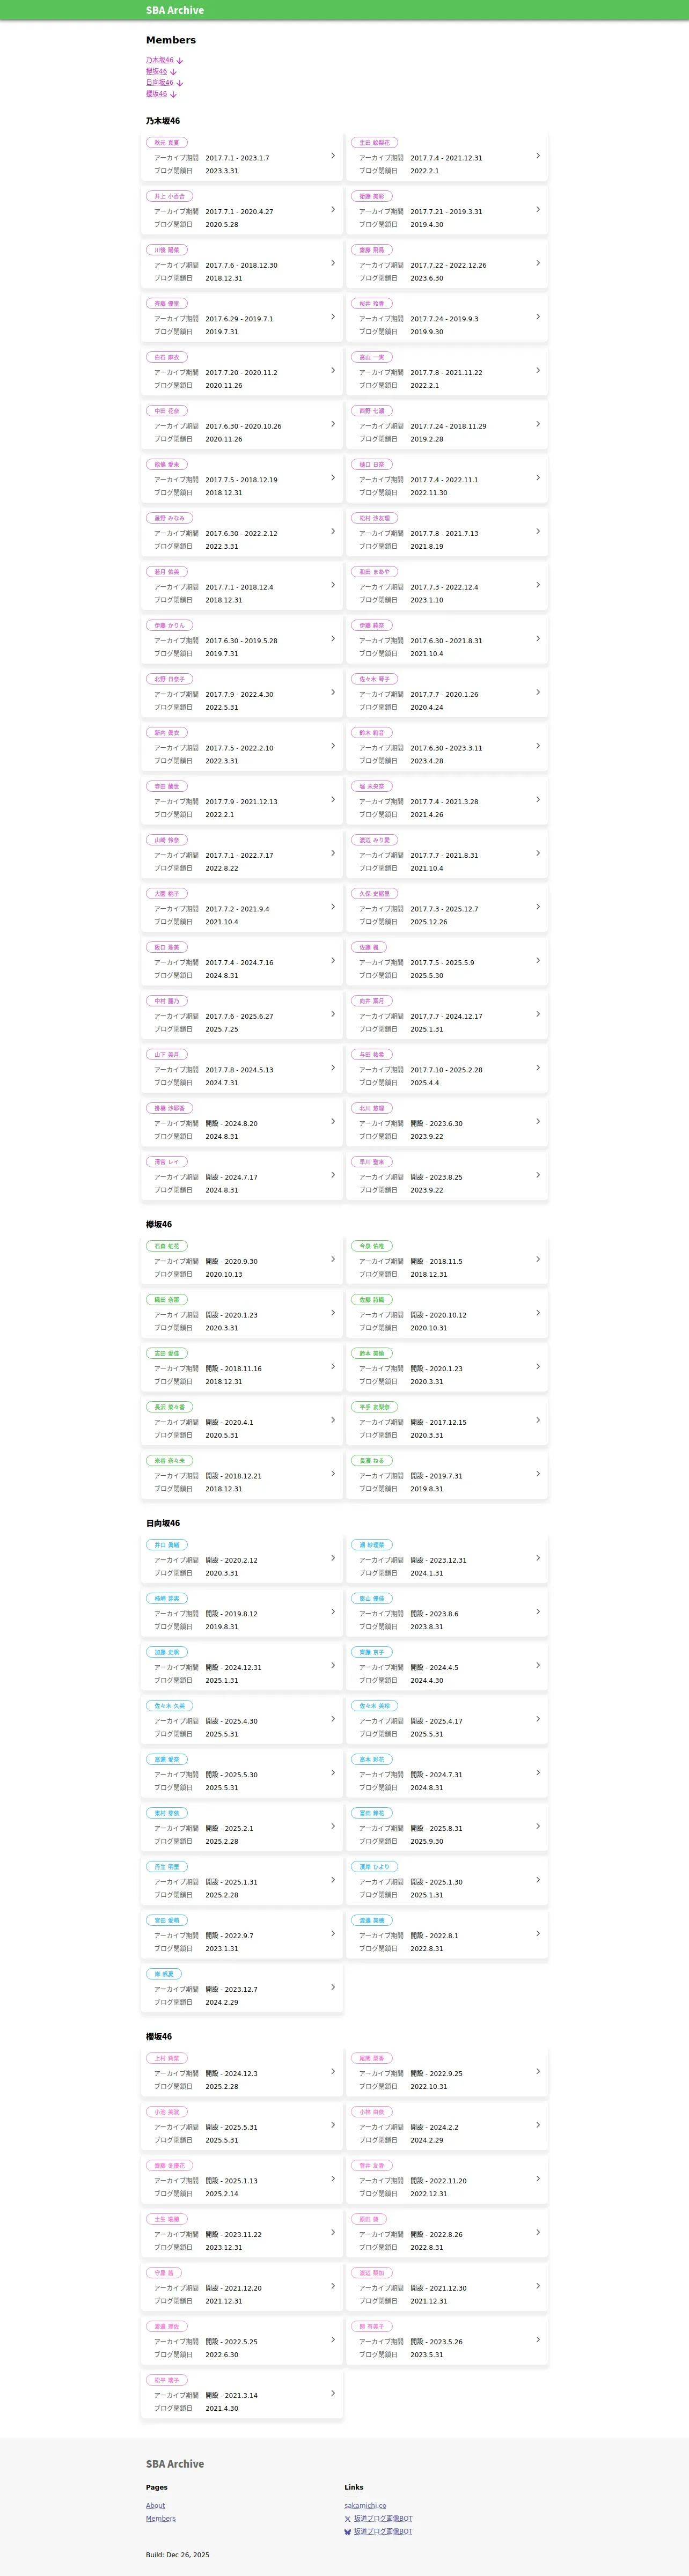Select the 今泉 佑唯 name tag
The width and height of the screenshot is (689, 2576).
[372, 1246]
